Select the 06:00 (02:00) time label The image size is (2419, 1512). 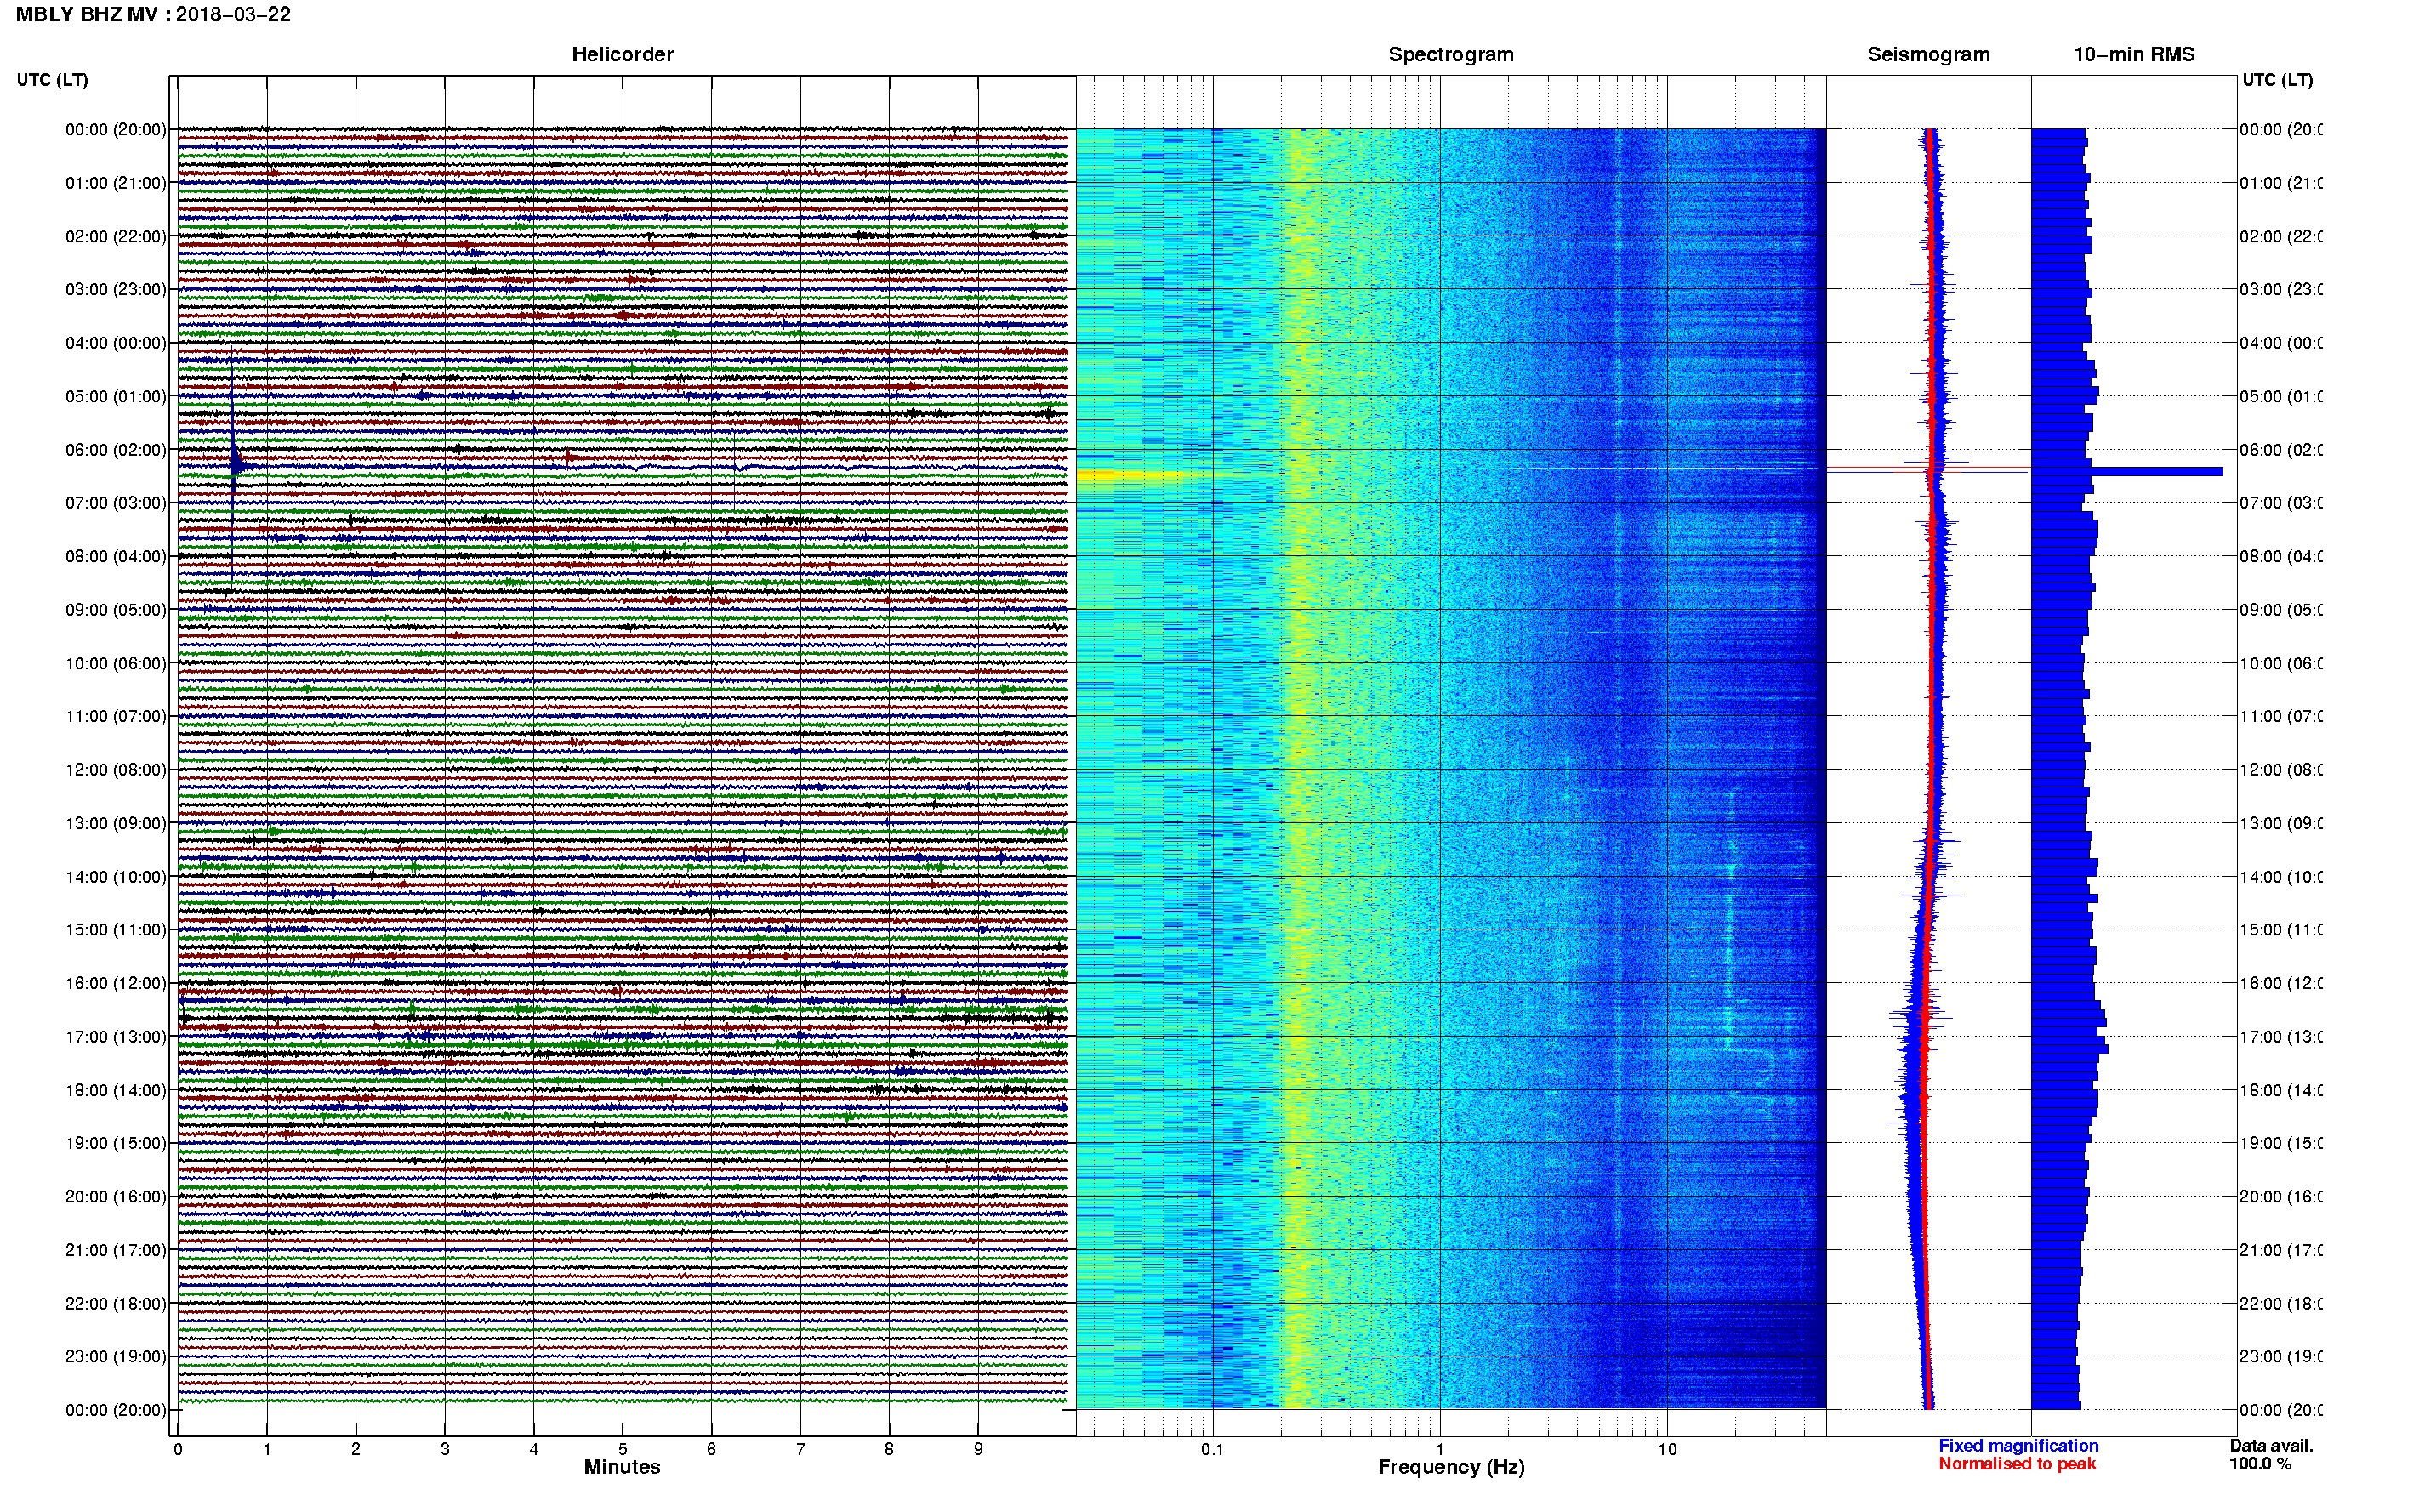tap(116, 450)
